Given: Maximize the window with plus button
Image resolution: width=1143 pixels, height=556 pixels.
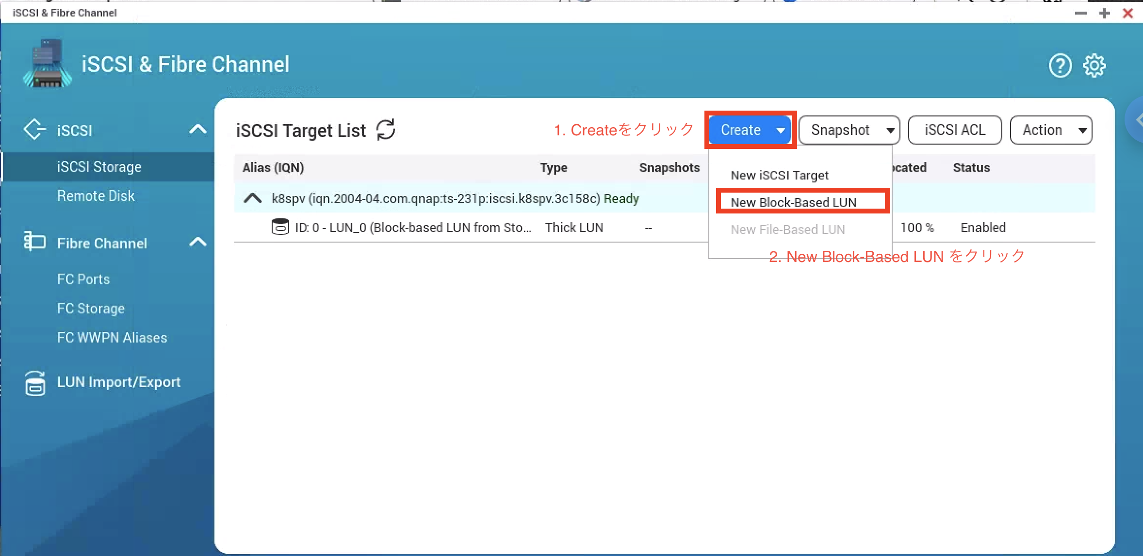Looking at the screenshot, I should click(x=1105, y=13).
